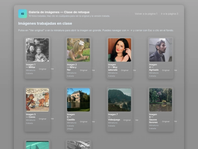
Task: Click the Imagen 1 — Militar caption
Action: click(31, 66)
